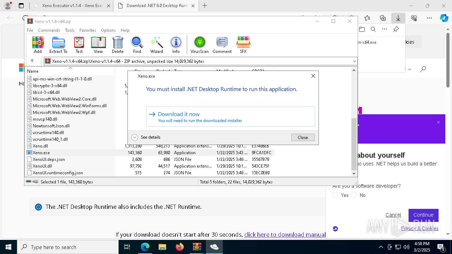This screenshot has width=452, height=254.
Task: Open the Tools menu
Action: [70, 30]
